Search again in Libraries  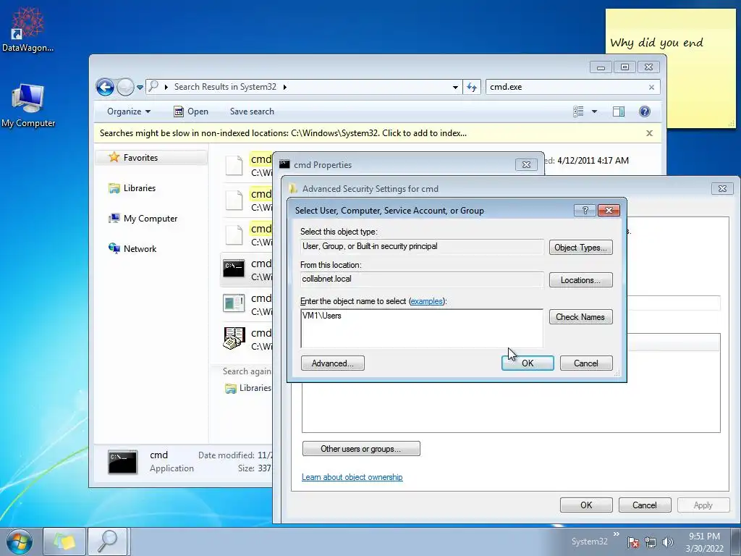pyautogui.click(x=248, y=388)
